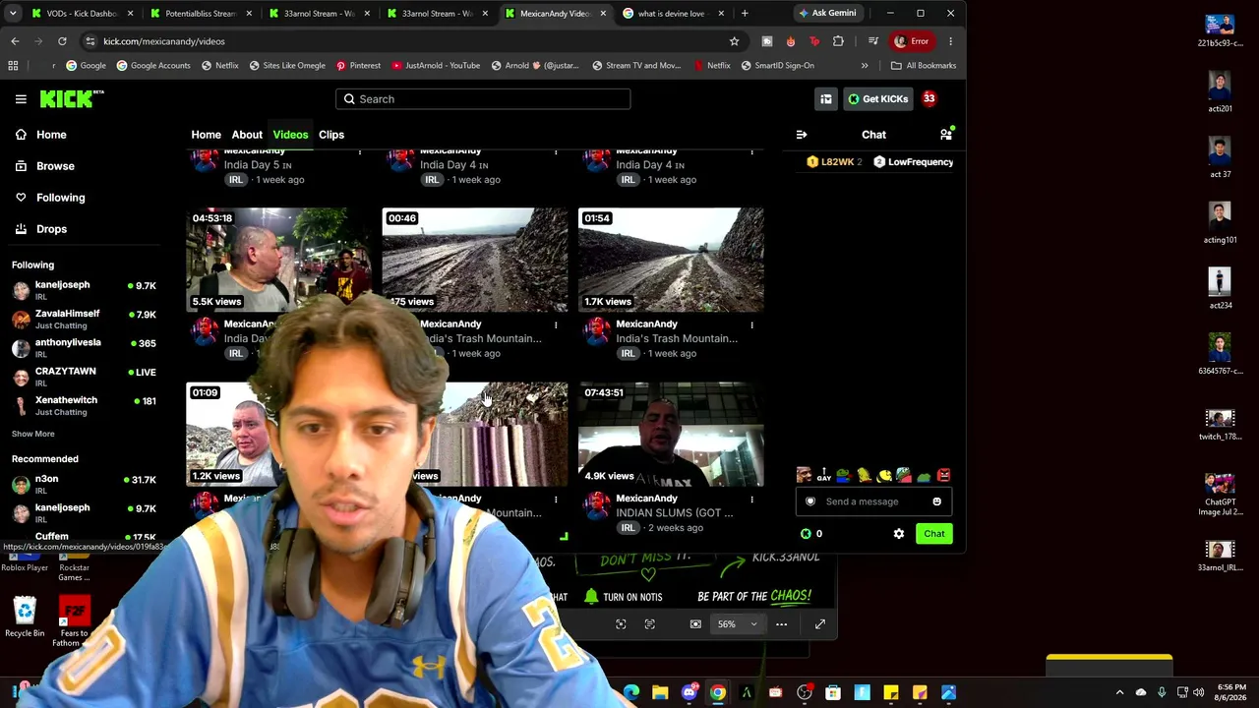Viewport: 1259px width, 708px height.
Task: Open the n3on recommended channel
Action: [x=85, y=484]
